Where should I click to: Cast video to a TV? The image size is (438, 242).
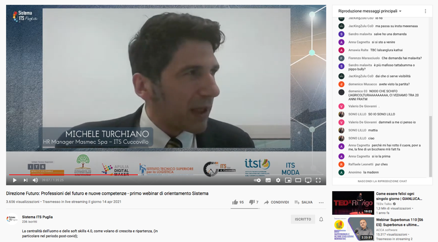pos(308,180)
